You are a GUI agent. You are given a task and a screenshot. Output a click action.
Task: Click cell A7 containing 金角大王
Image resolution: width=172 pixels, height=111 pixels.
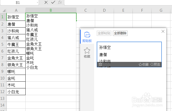click(16, 58)
